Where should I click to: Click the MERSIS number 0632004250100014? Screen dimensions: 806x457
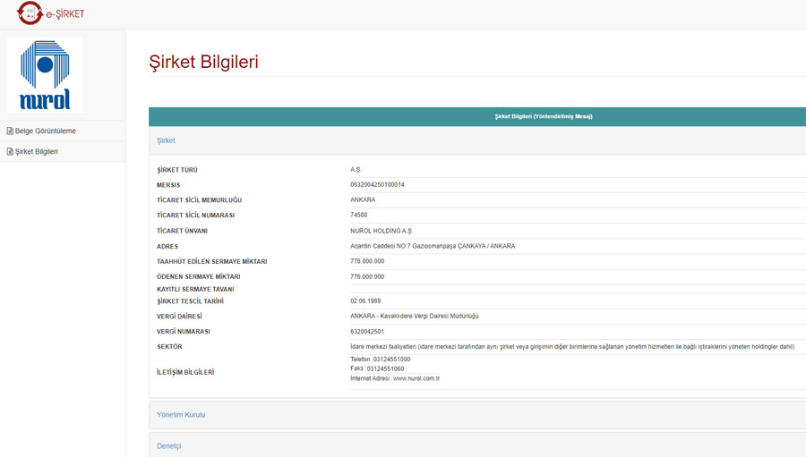[x=377, y=185]
